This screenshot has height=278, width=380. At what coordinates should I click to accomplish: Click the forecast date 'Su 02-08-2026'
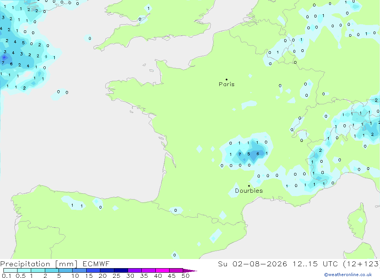pos(252,264)
